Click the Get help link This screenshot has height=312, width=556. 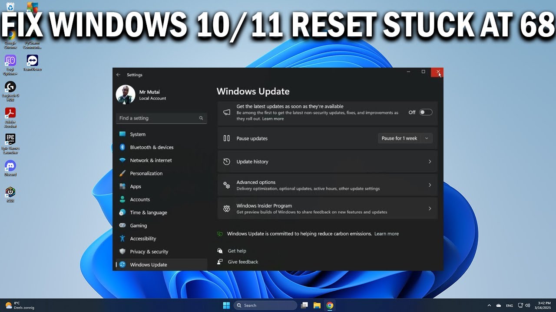tap(237, 251)
